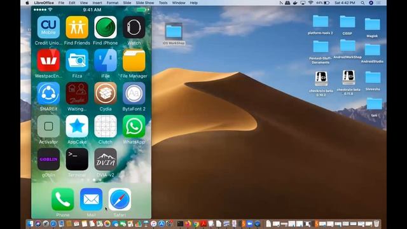Open the AppCake app
This screenshot has width=407, height=229.
(77, 126)
